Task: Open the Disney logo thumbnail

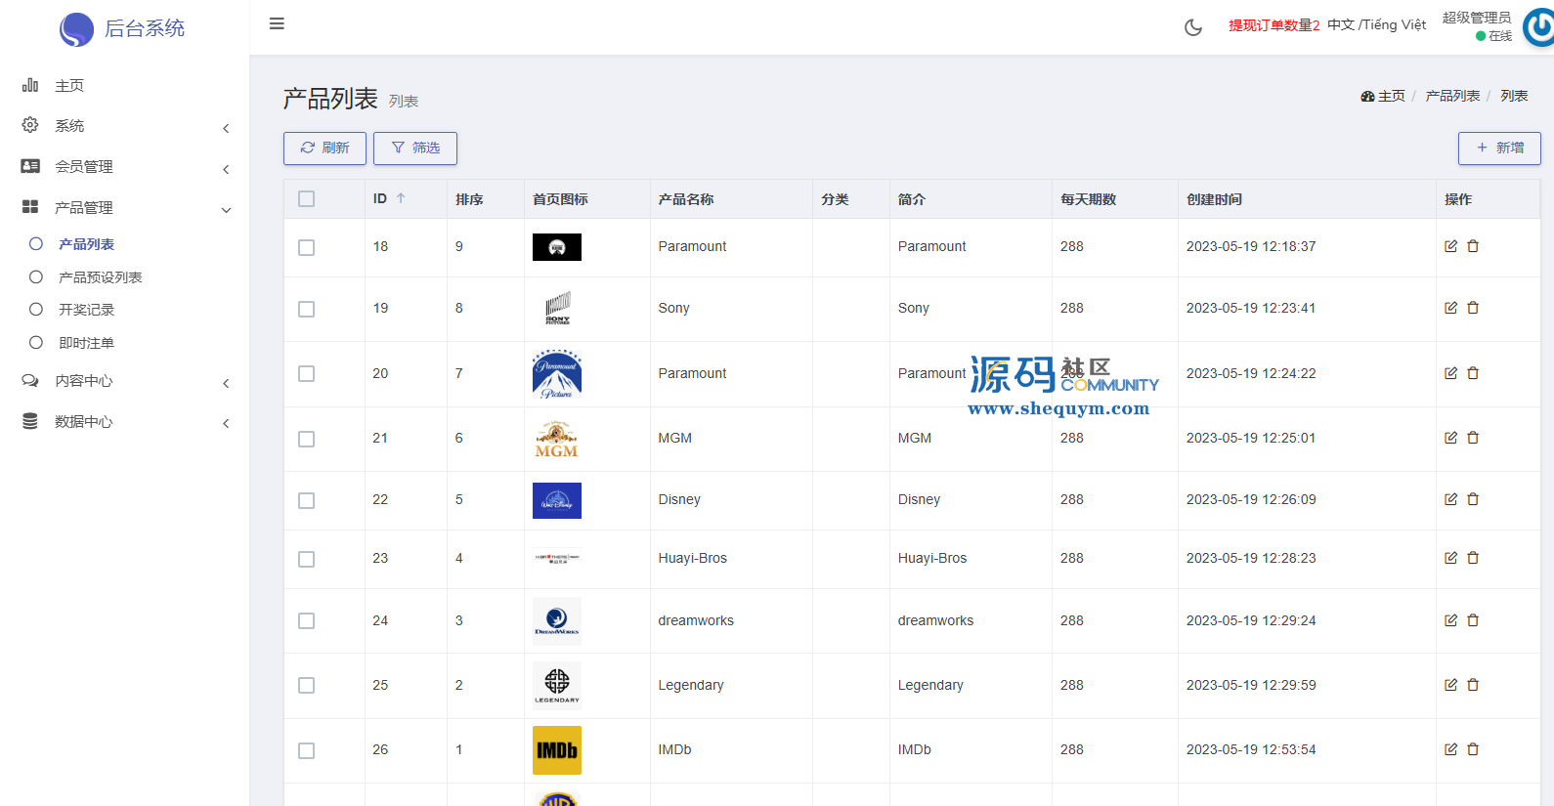Action: 557,500
